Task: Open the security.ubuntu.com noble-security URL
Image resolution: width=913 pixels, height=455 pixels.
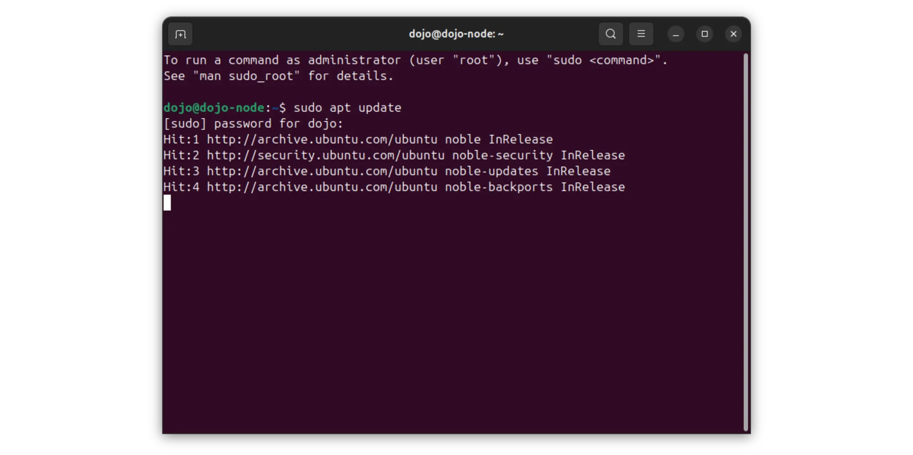Action: pos(325,155)
